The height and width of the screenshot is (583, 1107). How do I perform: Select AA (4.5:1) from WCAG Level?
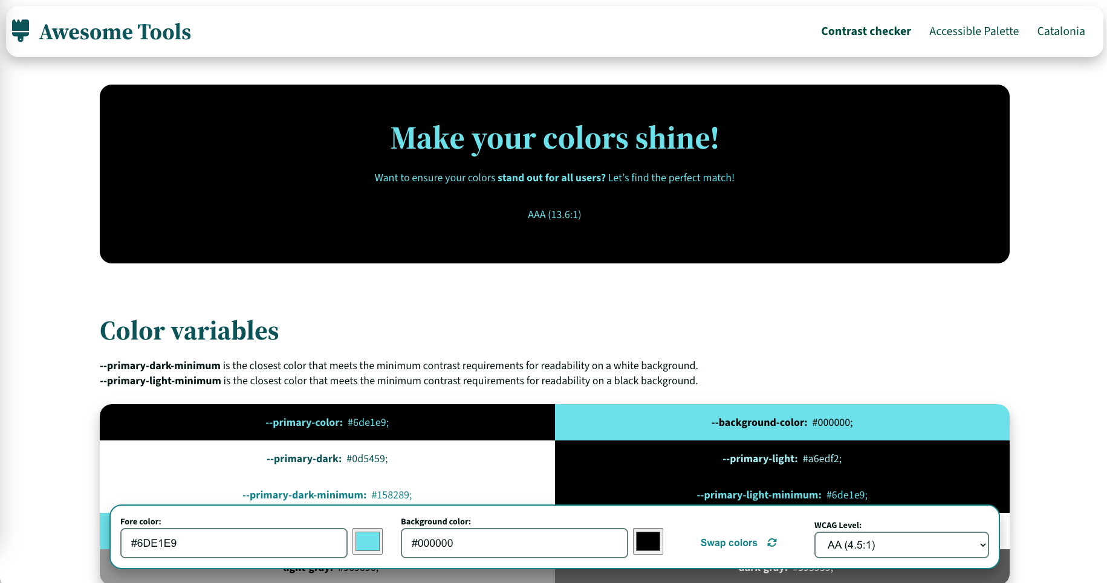coord(901,544)
